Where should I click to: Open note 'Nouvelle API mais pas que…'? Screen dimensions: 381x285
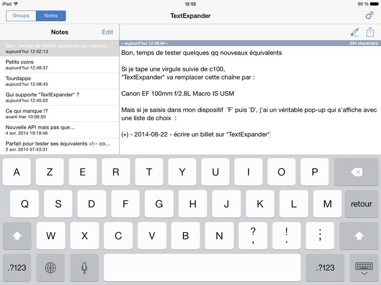tap(60, 130)
